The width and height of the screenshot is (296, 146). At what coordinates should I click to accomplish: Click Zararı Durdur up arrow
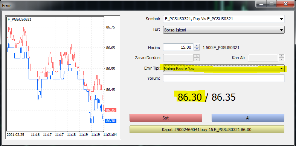tap(197, 56)
